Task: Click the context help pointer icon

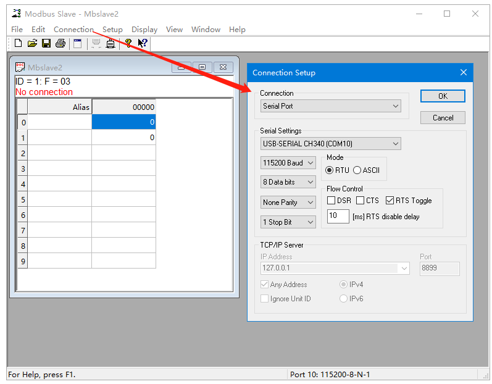Action: 143,43
